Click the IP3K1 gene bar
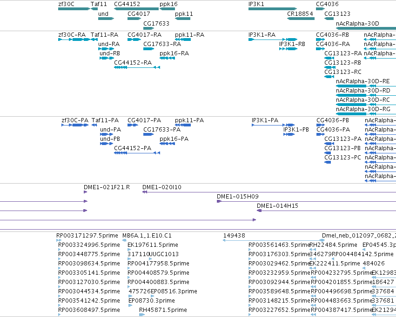 (273, 9)
